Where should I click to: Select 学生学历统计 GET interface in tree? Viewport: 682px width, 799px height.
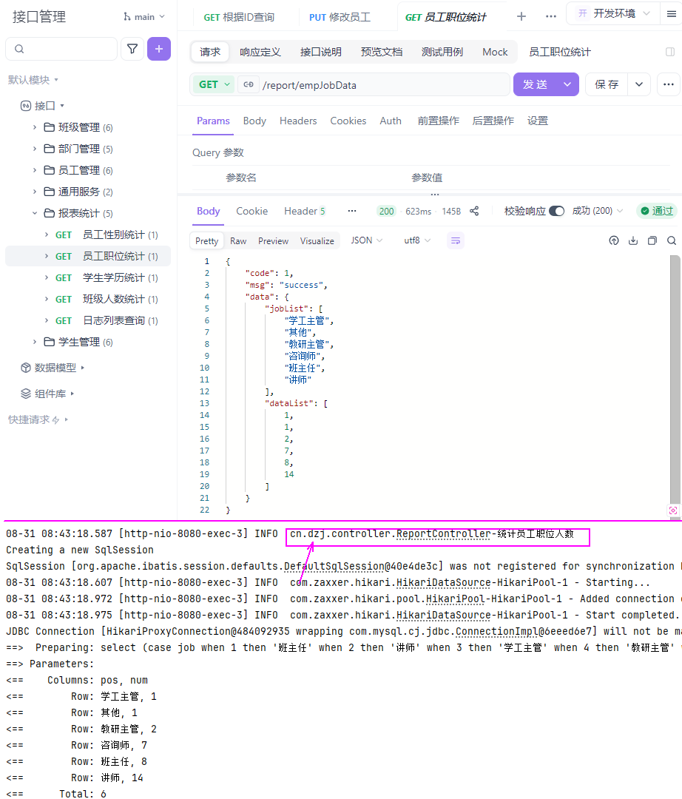pyautogui.click(x=113, y=277)
